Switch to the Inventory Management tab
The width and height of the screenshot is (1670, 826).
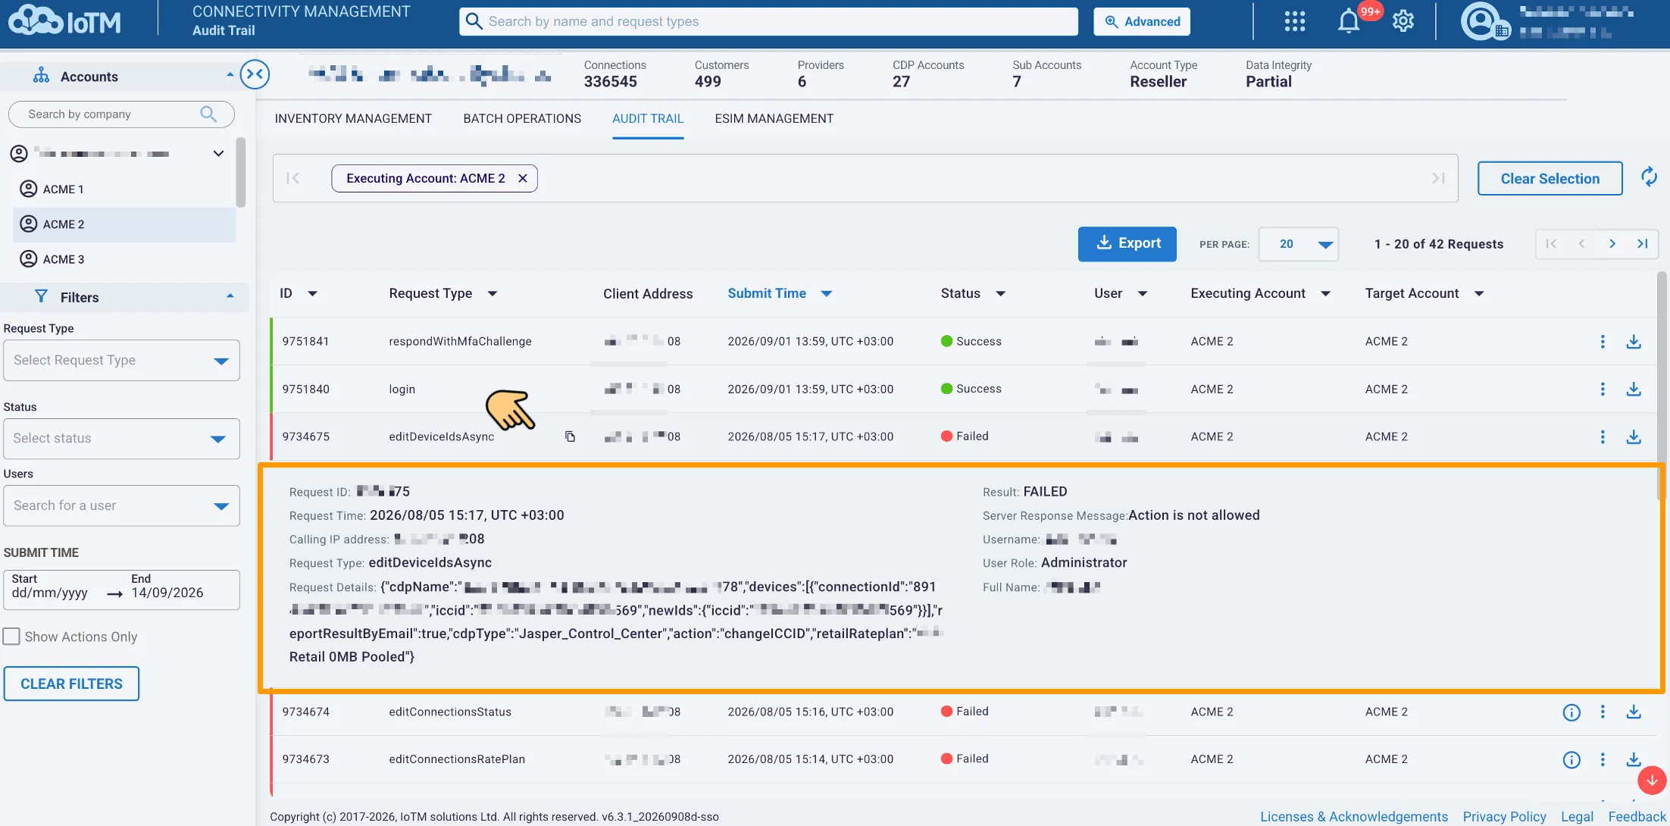click(353, 119)
